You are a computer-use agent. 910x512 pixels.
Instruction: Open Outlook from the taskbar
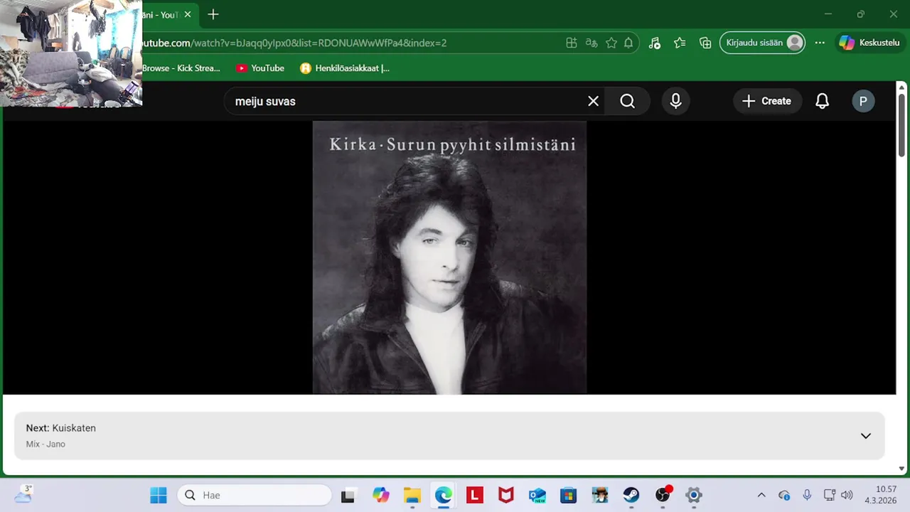point(537,496)
